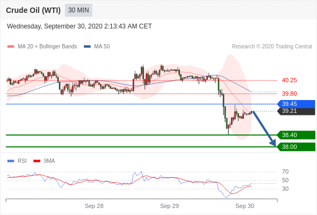Click the blue 39.45 pivot price tag
317x215 pixels.
coord(296,104)
